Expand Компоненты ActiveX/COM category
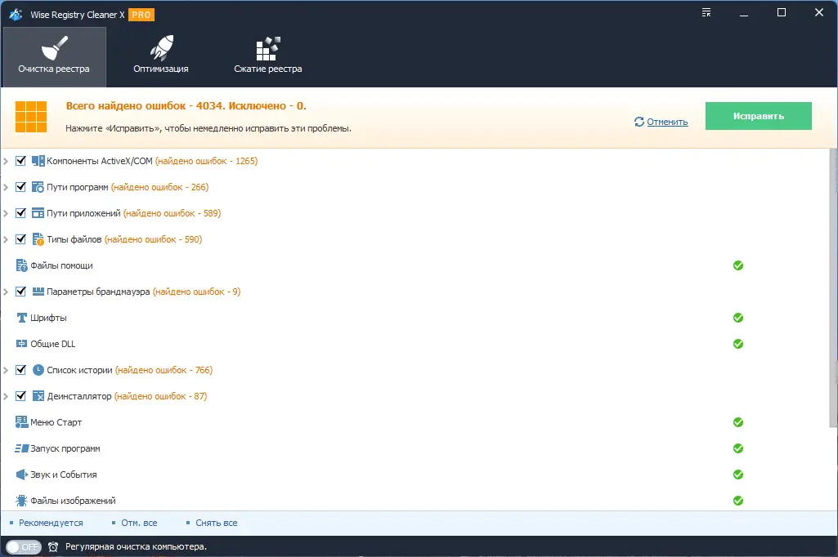Viewport: 838px width, 557px height. pos(6,161)
